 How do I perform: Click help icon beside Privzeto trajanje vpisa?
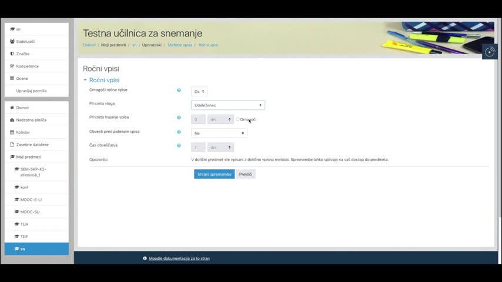(x=179, y=117)
